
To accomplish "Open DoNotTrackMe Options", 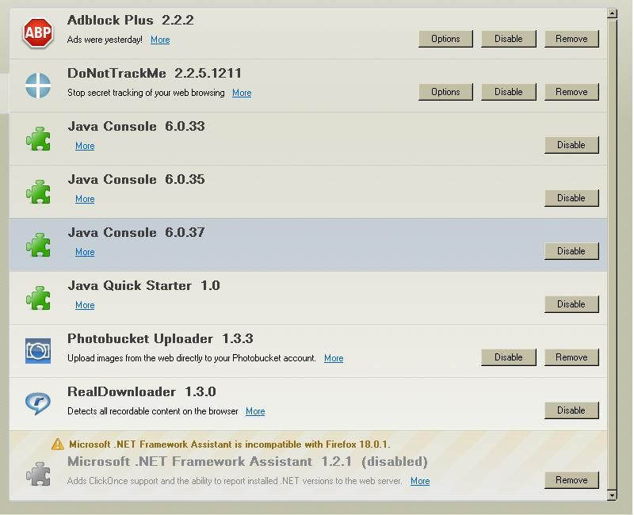I will (445, 92).
